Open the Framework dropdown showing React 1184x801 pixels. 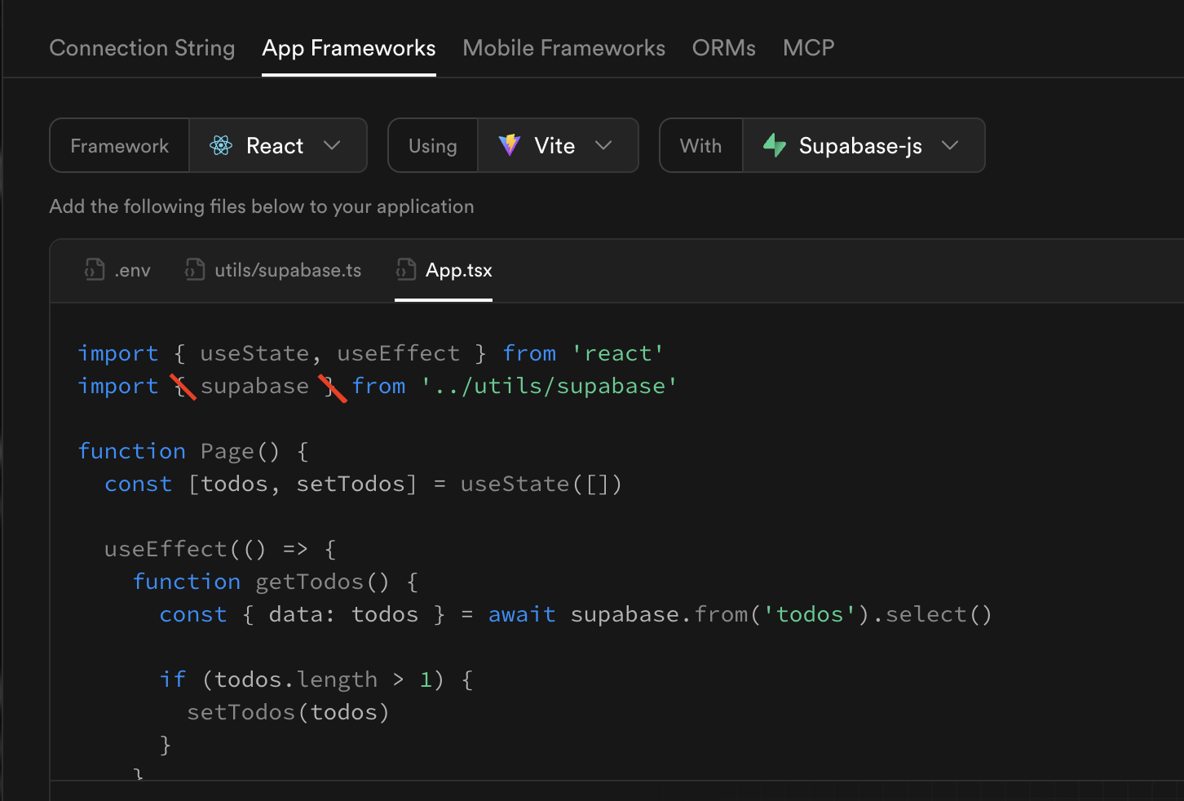tap(278, 145)
